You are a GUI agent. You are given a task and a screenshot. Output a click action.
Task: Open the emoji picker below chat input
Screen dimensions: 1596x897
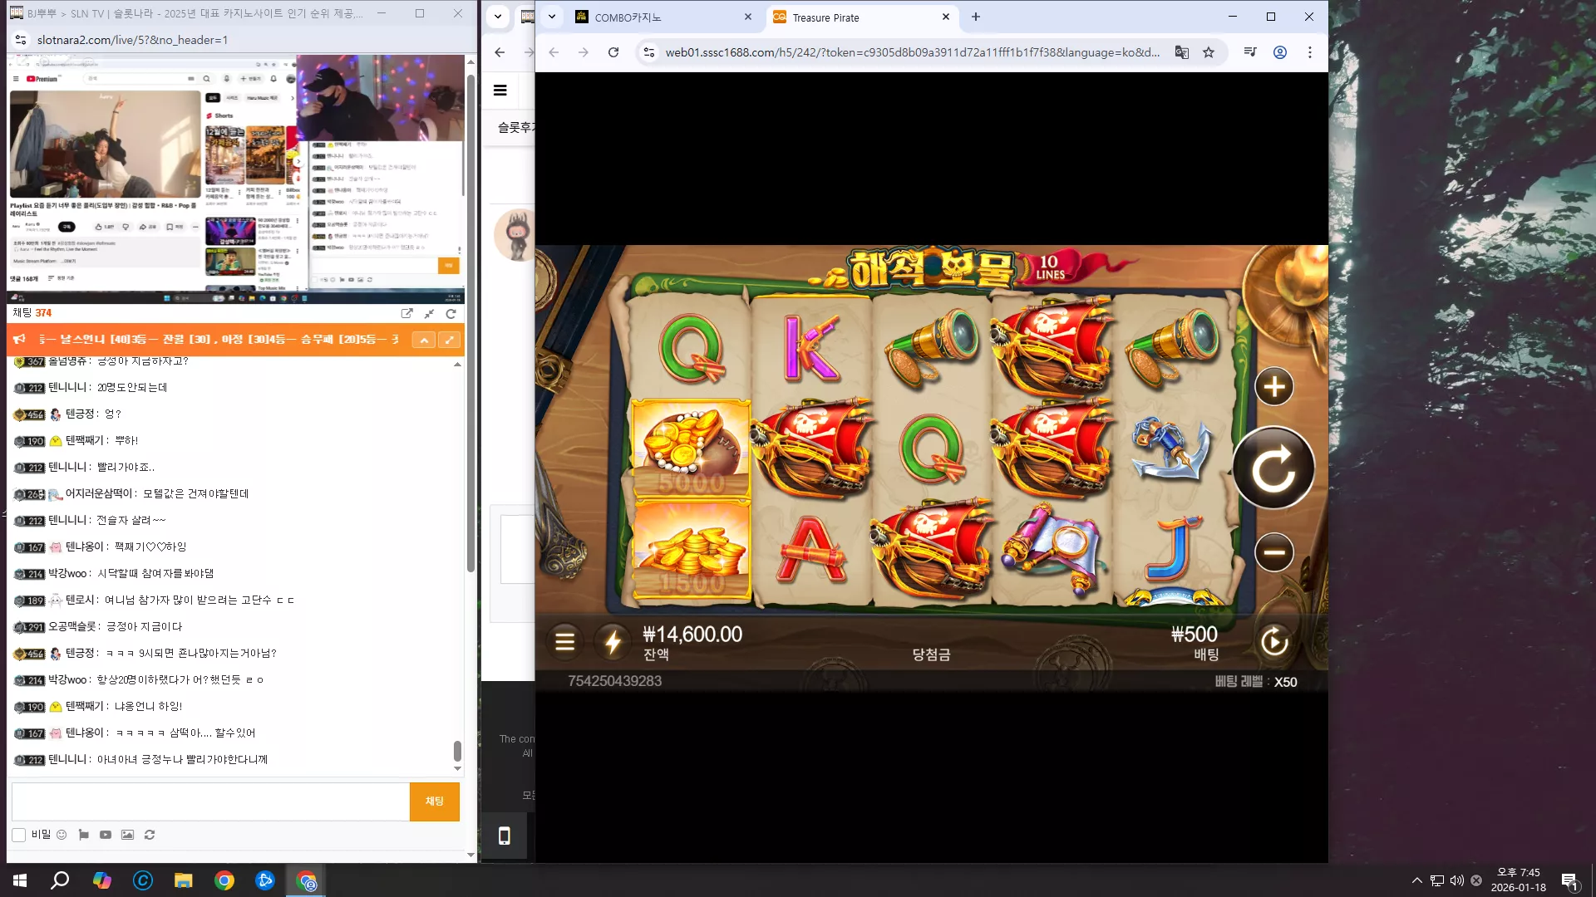coord(62,835)
